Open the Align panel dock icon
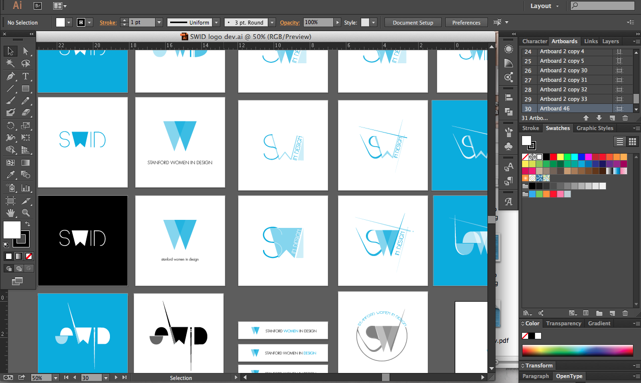Screen dimensions: 641x383 click(508, 97)
